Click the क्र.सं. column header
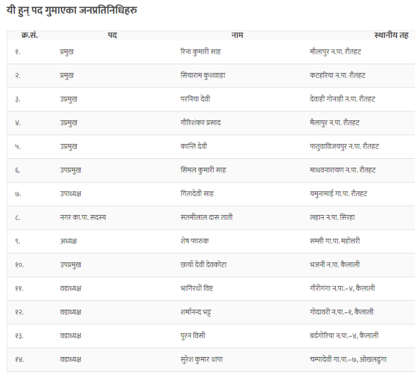415x375 pixels. pyautogui.click(x=30, y=35)
